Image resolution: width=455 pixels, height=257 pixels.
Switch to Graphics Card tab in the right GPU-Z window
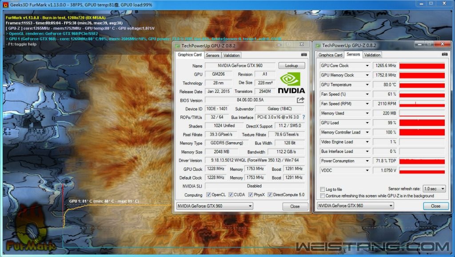pos(330,55)
